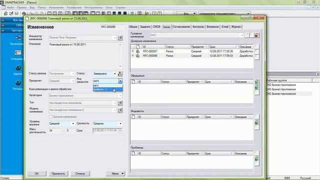Screen dimensions: 320x180
Task: Click the new record icon in main toolbar
Action: (x=5, y=13)
